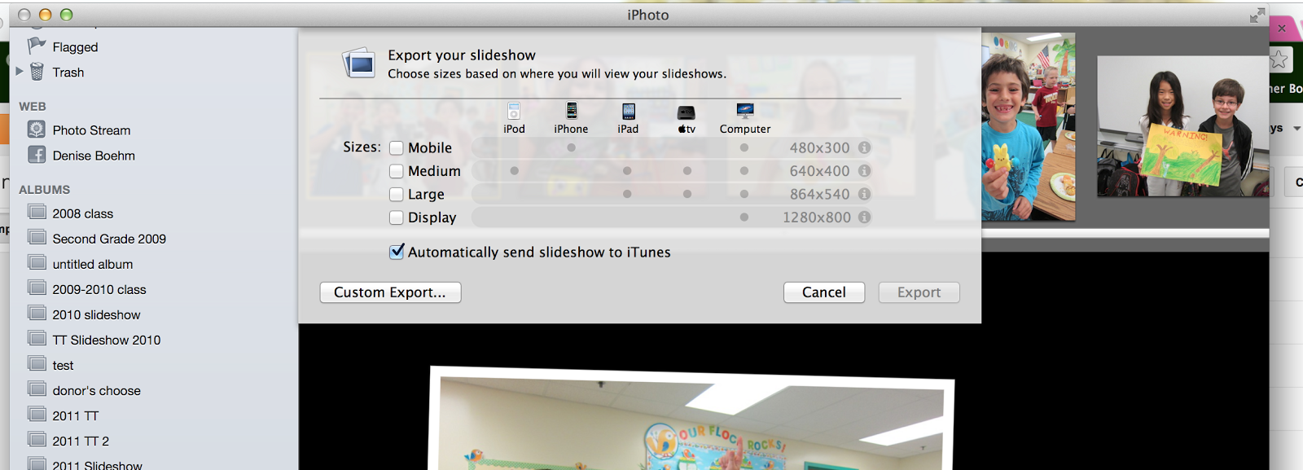
Task: Click the WEB section header
Action: pos(33,107)
